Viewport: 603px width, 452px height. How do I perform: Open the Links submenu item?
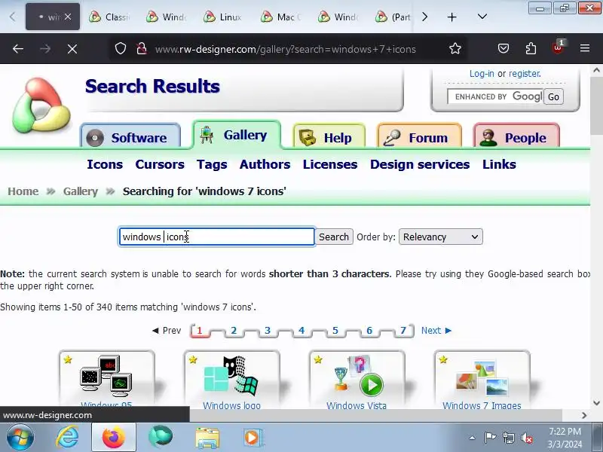(x=499, y=164)
